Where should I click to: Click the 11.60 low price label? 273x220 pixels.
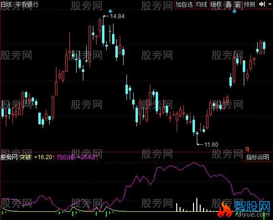point(211,144)
